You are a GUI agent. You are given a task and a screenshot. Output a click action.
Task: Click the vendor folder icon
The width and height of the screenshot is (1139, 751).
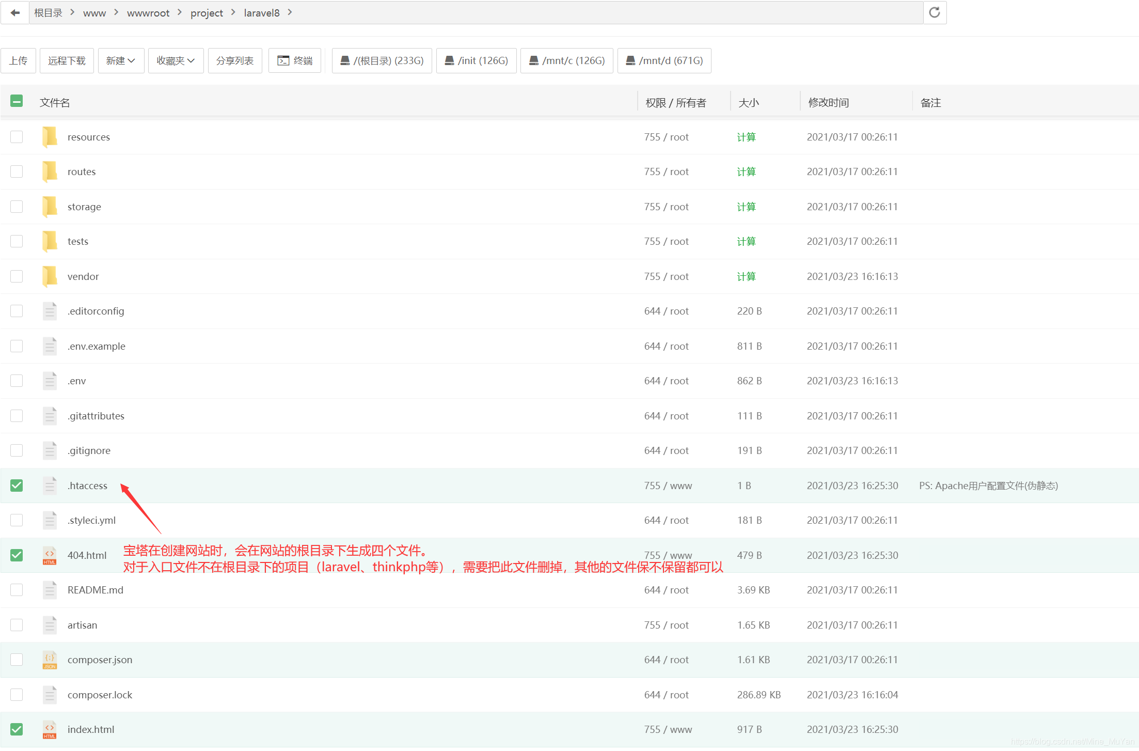coord(50,276)
